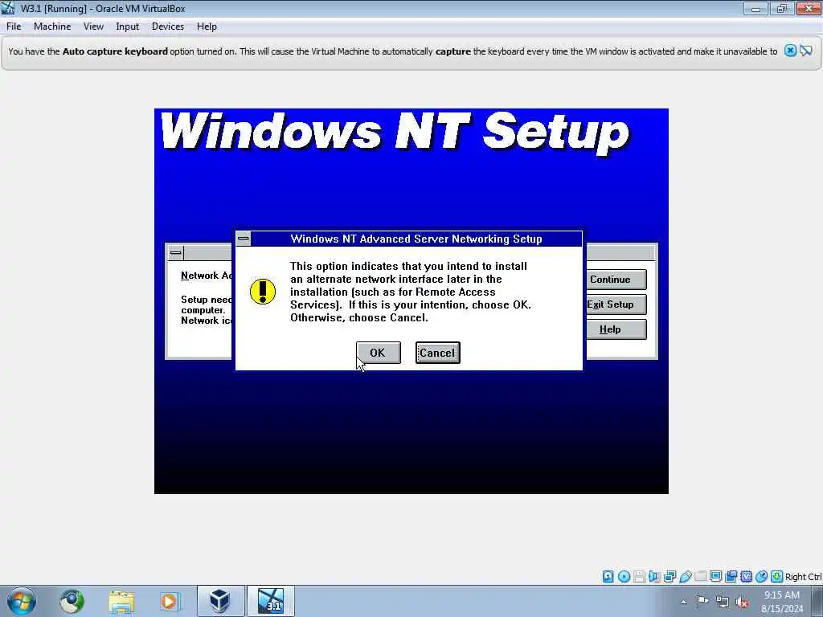Click the hard disk activity status icon
This screenshot has width=823, height=617.
608,577
